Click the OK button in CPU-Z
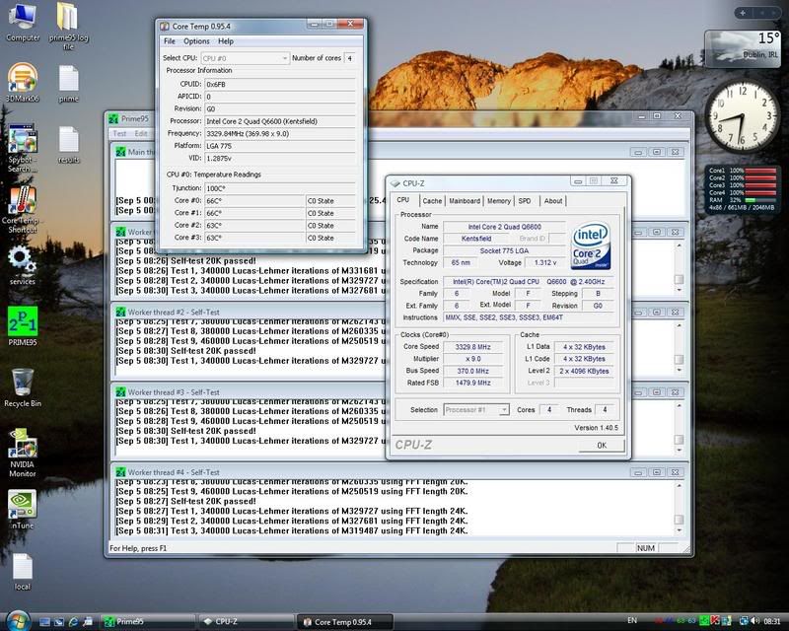 pos(602,446)
